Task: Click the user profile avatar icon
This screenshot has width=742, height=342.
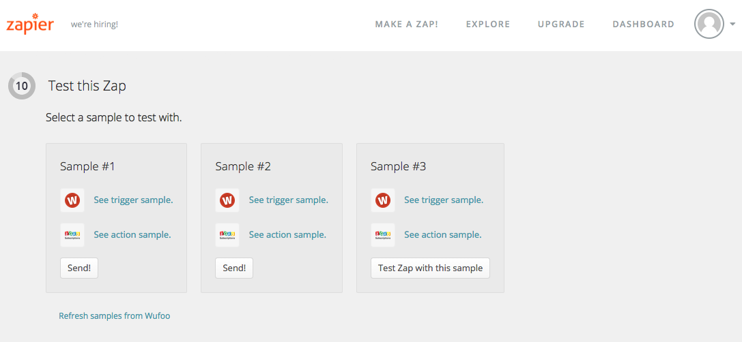Action: pyautogui.click(x=709, y=24)
